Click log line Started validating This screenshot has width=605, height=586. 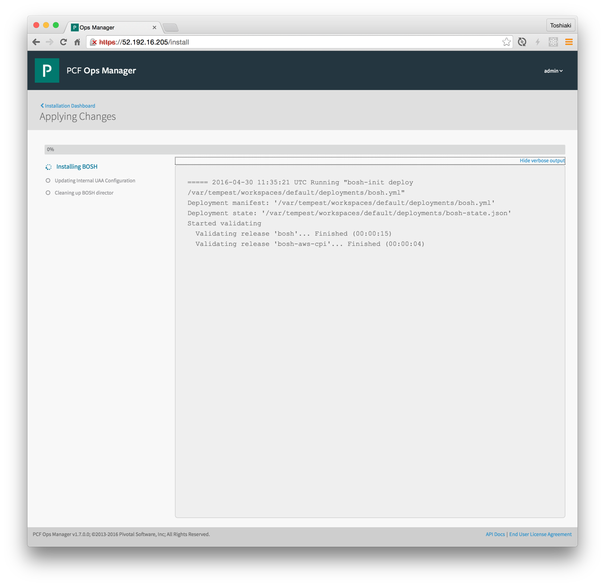click(x=224, y=223)
